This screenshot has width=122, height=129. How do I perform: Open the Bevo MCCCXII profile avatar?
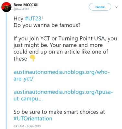[x=6, y=7]
